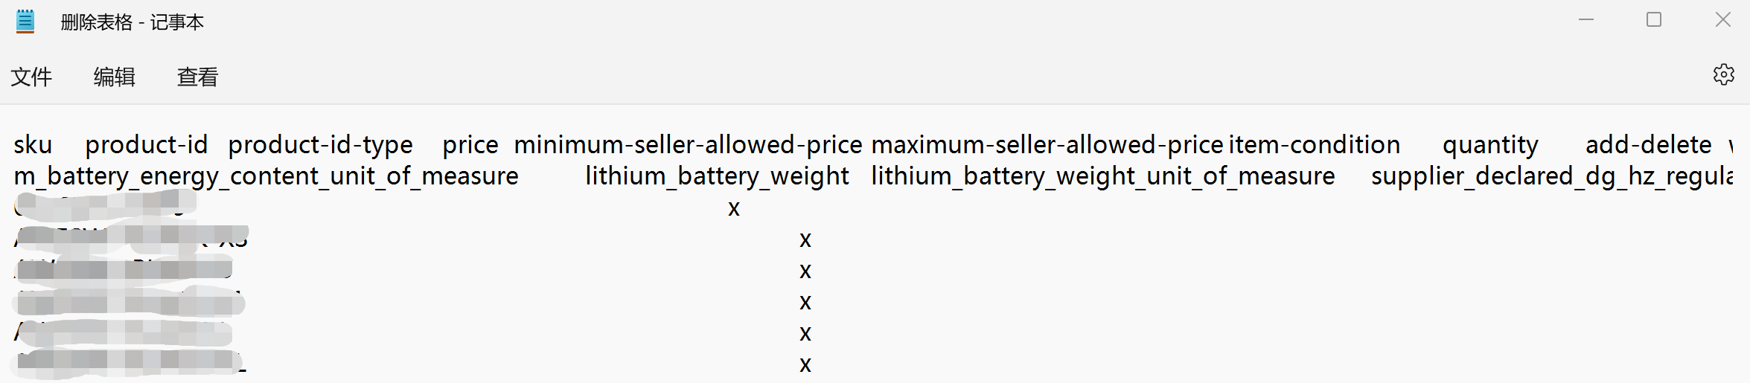Click the item-condition header text
Viewport: 1750px width, 383px height.
point(1315,144)
